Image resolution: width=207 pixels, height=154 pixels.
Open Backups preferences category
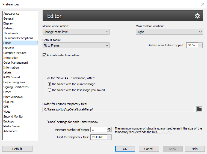[9, 121]
